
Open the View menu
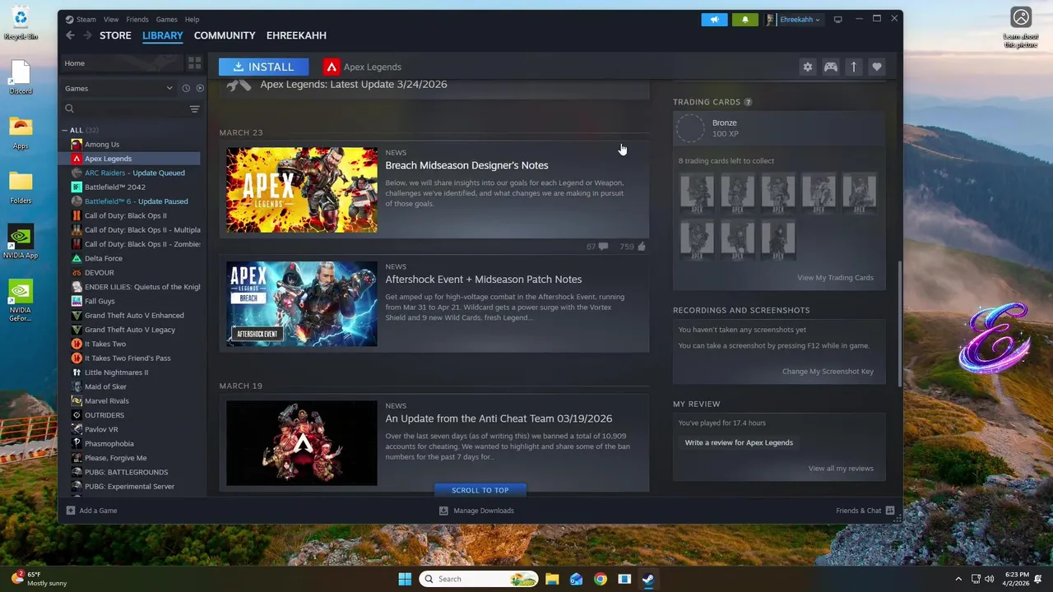[111, 19]
